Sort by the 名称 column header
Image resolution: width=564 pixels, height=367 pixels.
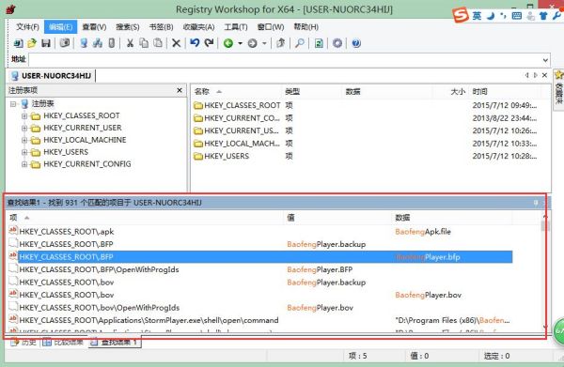(x=236, y=92)
